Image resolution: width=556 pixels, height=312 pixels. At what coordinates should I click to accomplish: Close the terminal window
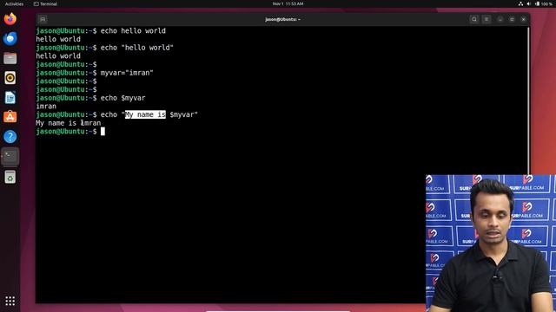coord(524,19)
